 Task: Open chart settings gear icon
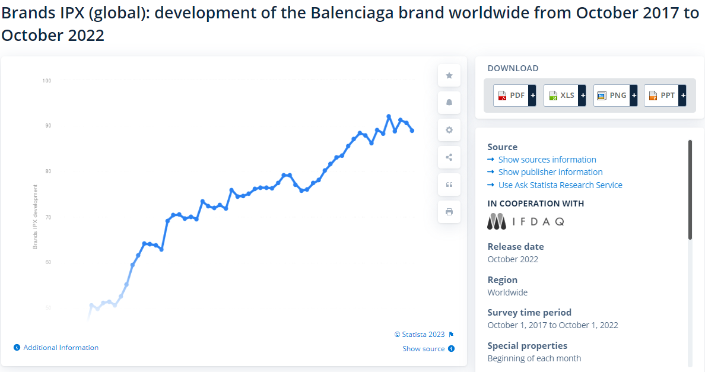click(x=449, y=130)
